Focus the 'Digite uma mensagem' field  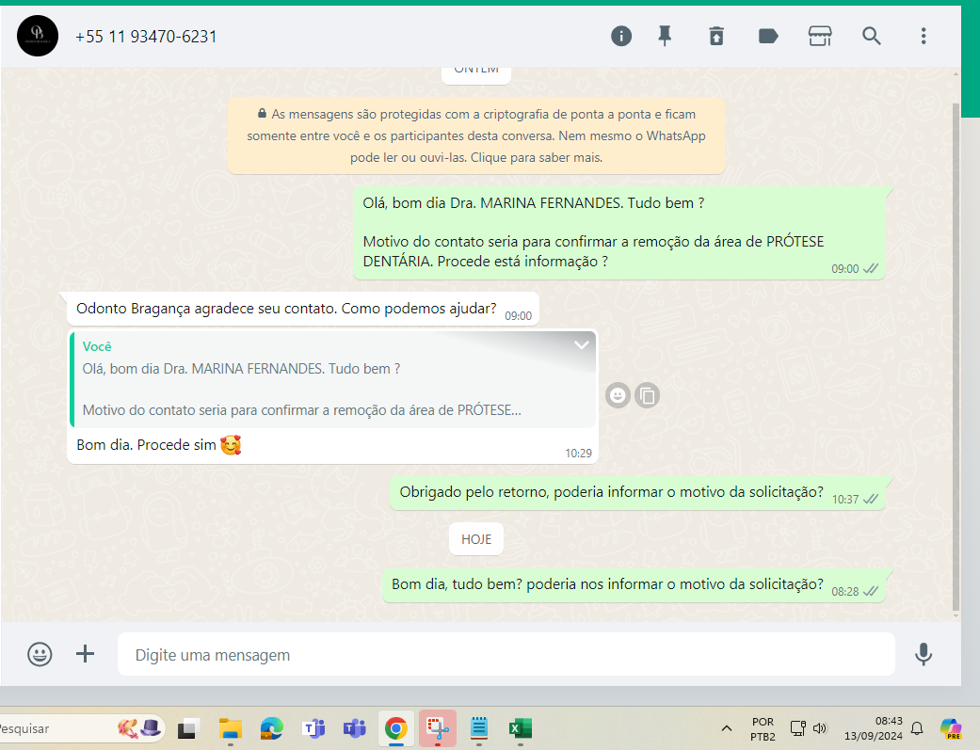pyautogui.click(x=506, y=654)
